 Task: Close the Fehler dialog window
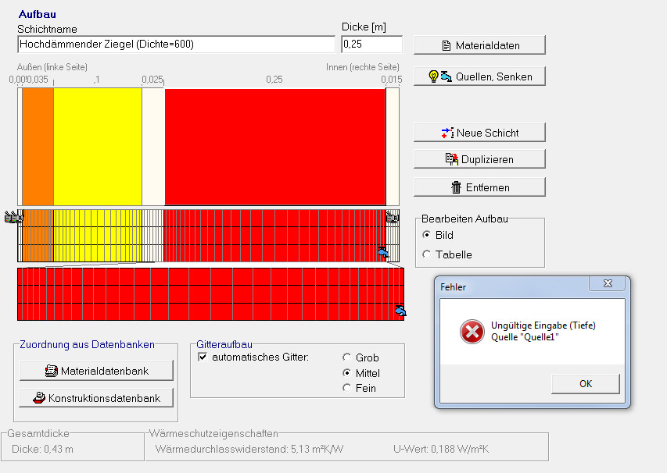point(608,286)
